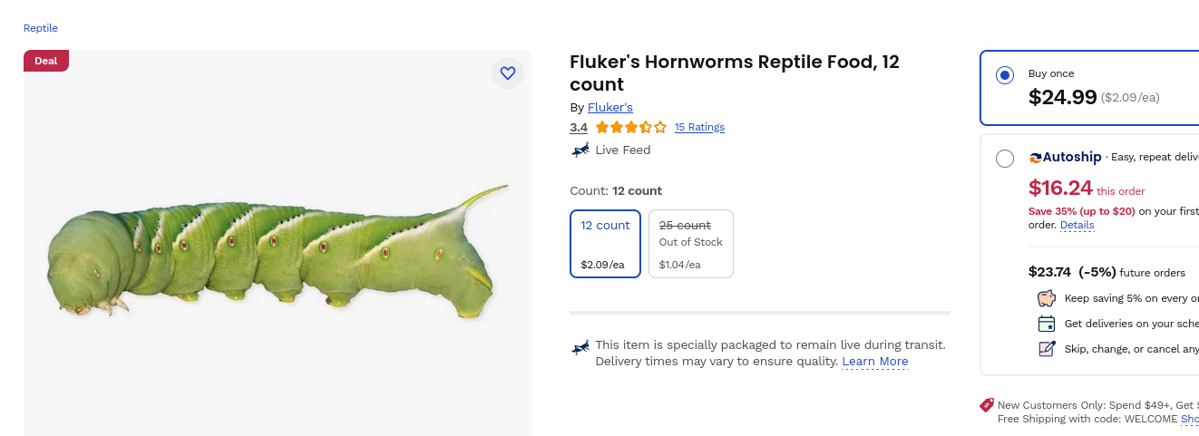Click the Deal badge on product image
The height and width of the screenshot is (436, 1199).
(46, 61)
